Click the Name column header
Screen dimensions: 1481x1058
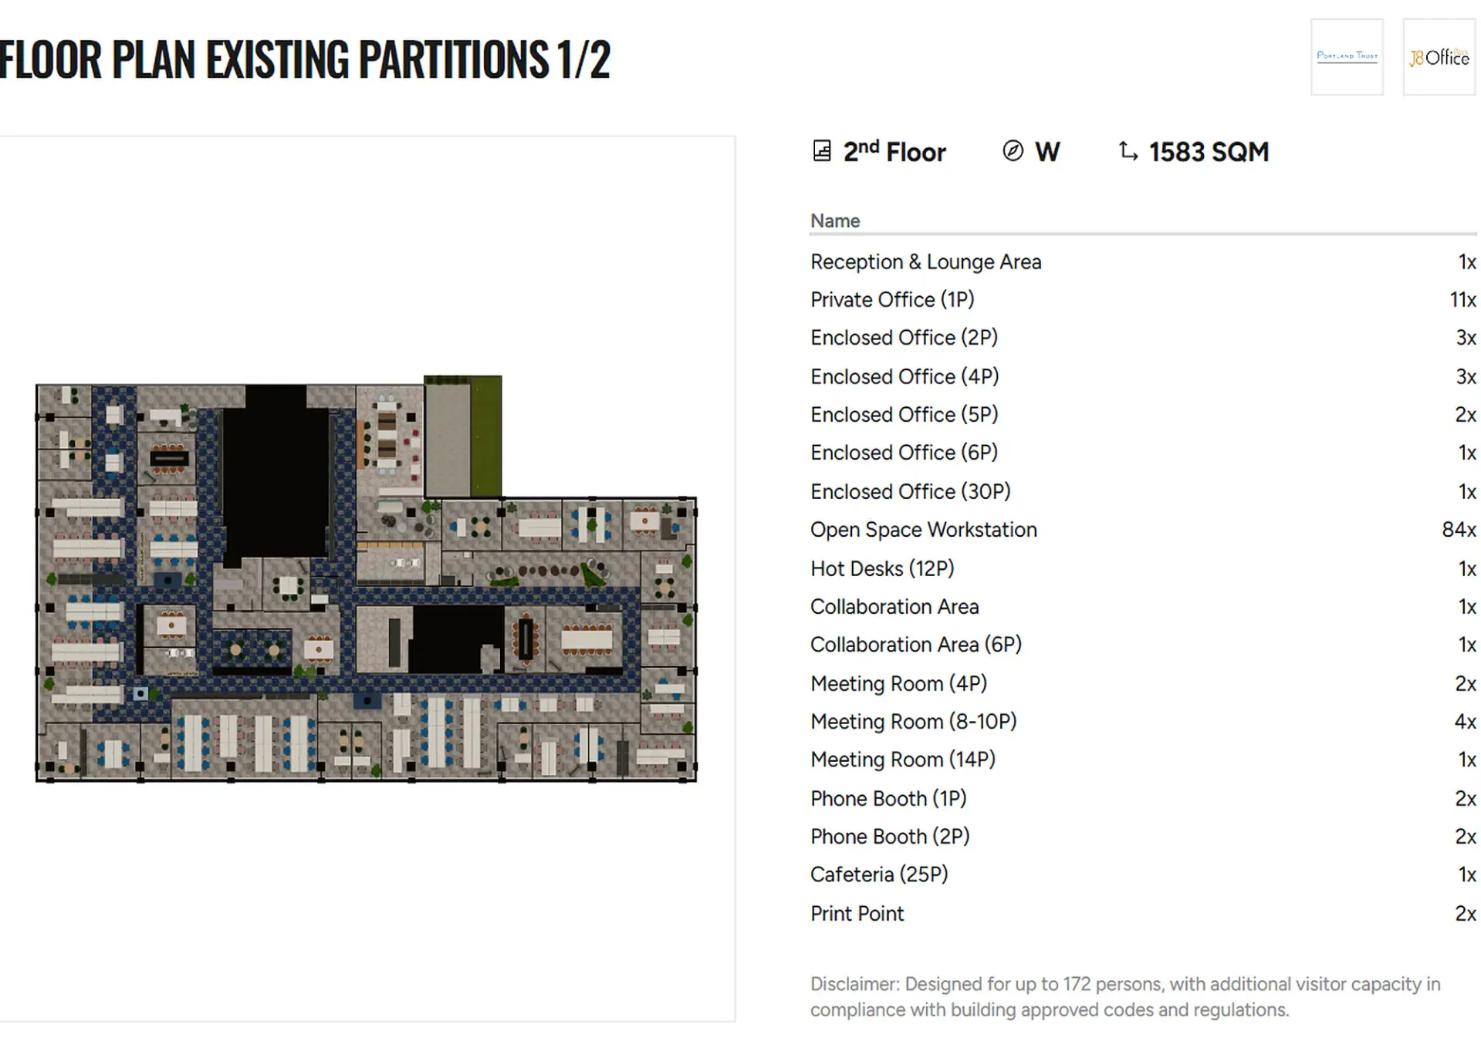(x=835, y=221)
